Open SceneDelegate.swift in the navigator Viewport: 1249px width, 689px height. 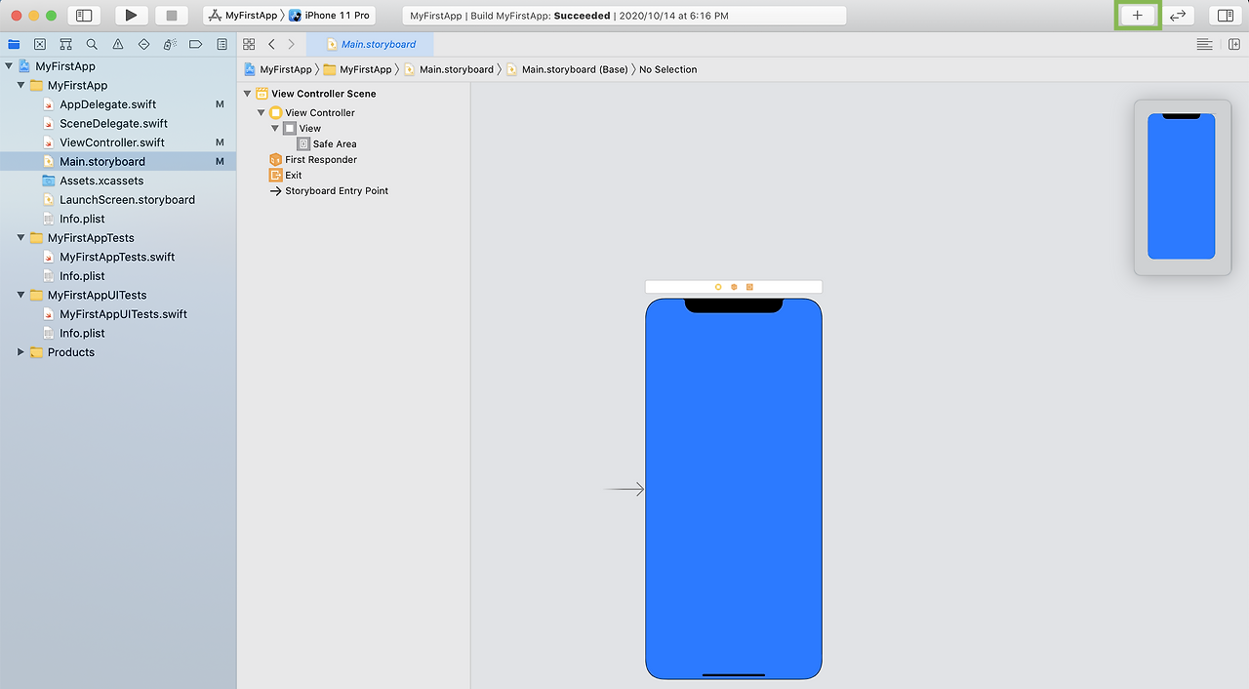tap(113, 124)
